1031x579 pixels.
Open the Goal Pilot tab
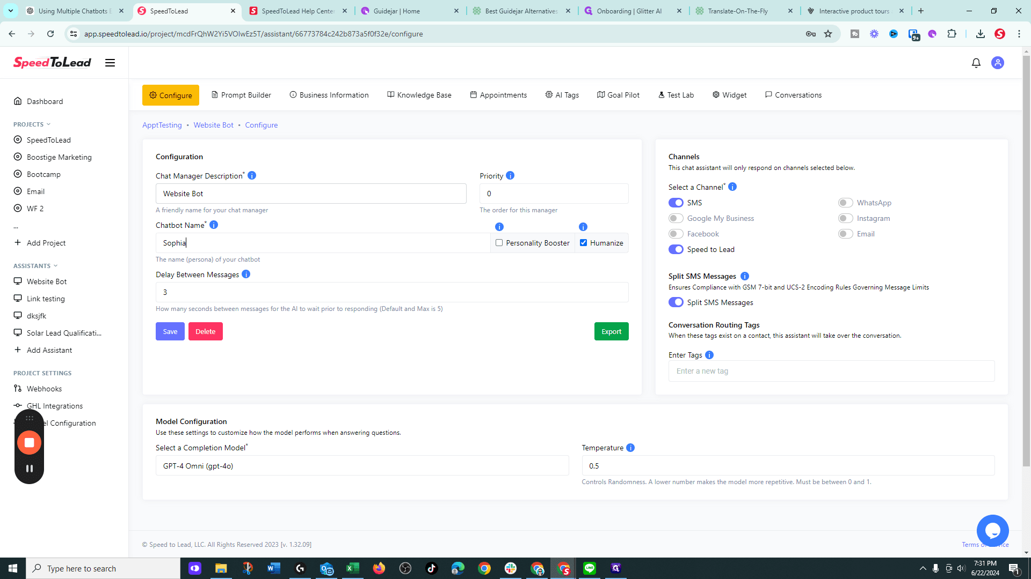point(618,95)
